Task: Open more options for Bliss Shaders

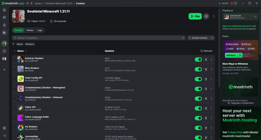Action: tap(211, 69)
